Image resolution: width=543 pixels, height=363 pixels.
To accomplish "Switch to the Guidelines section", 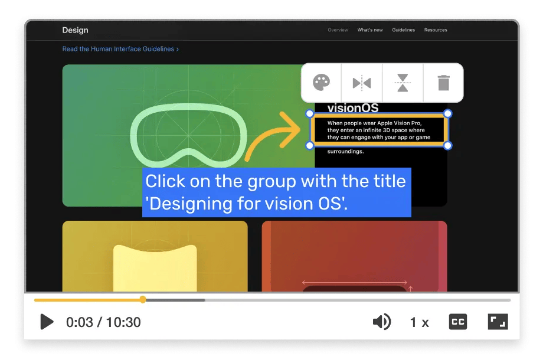I will click(x=403, y=30).
